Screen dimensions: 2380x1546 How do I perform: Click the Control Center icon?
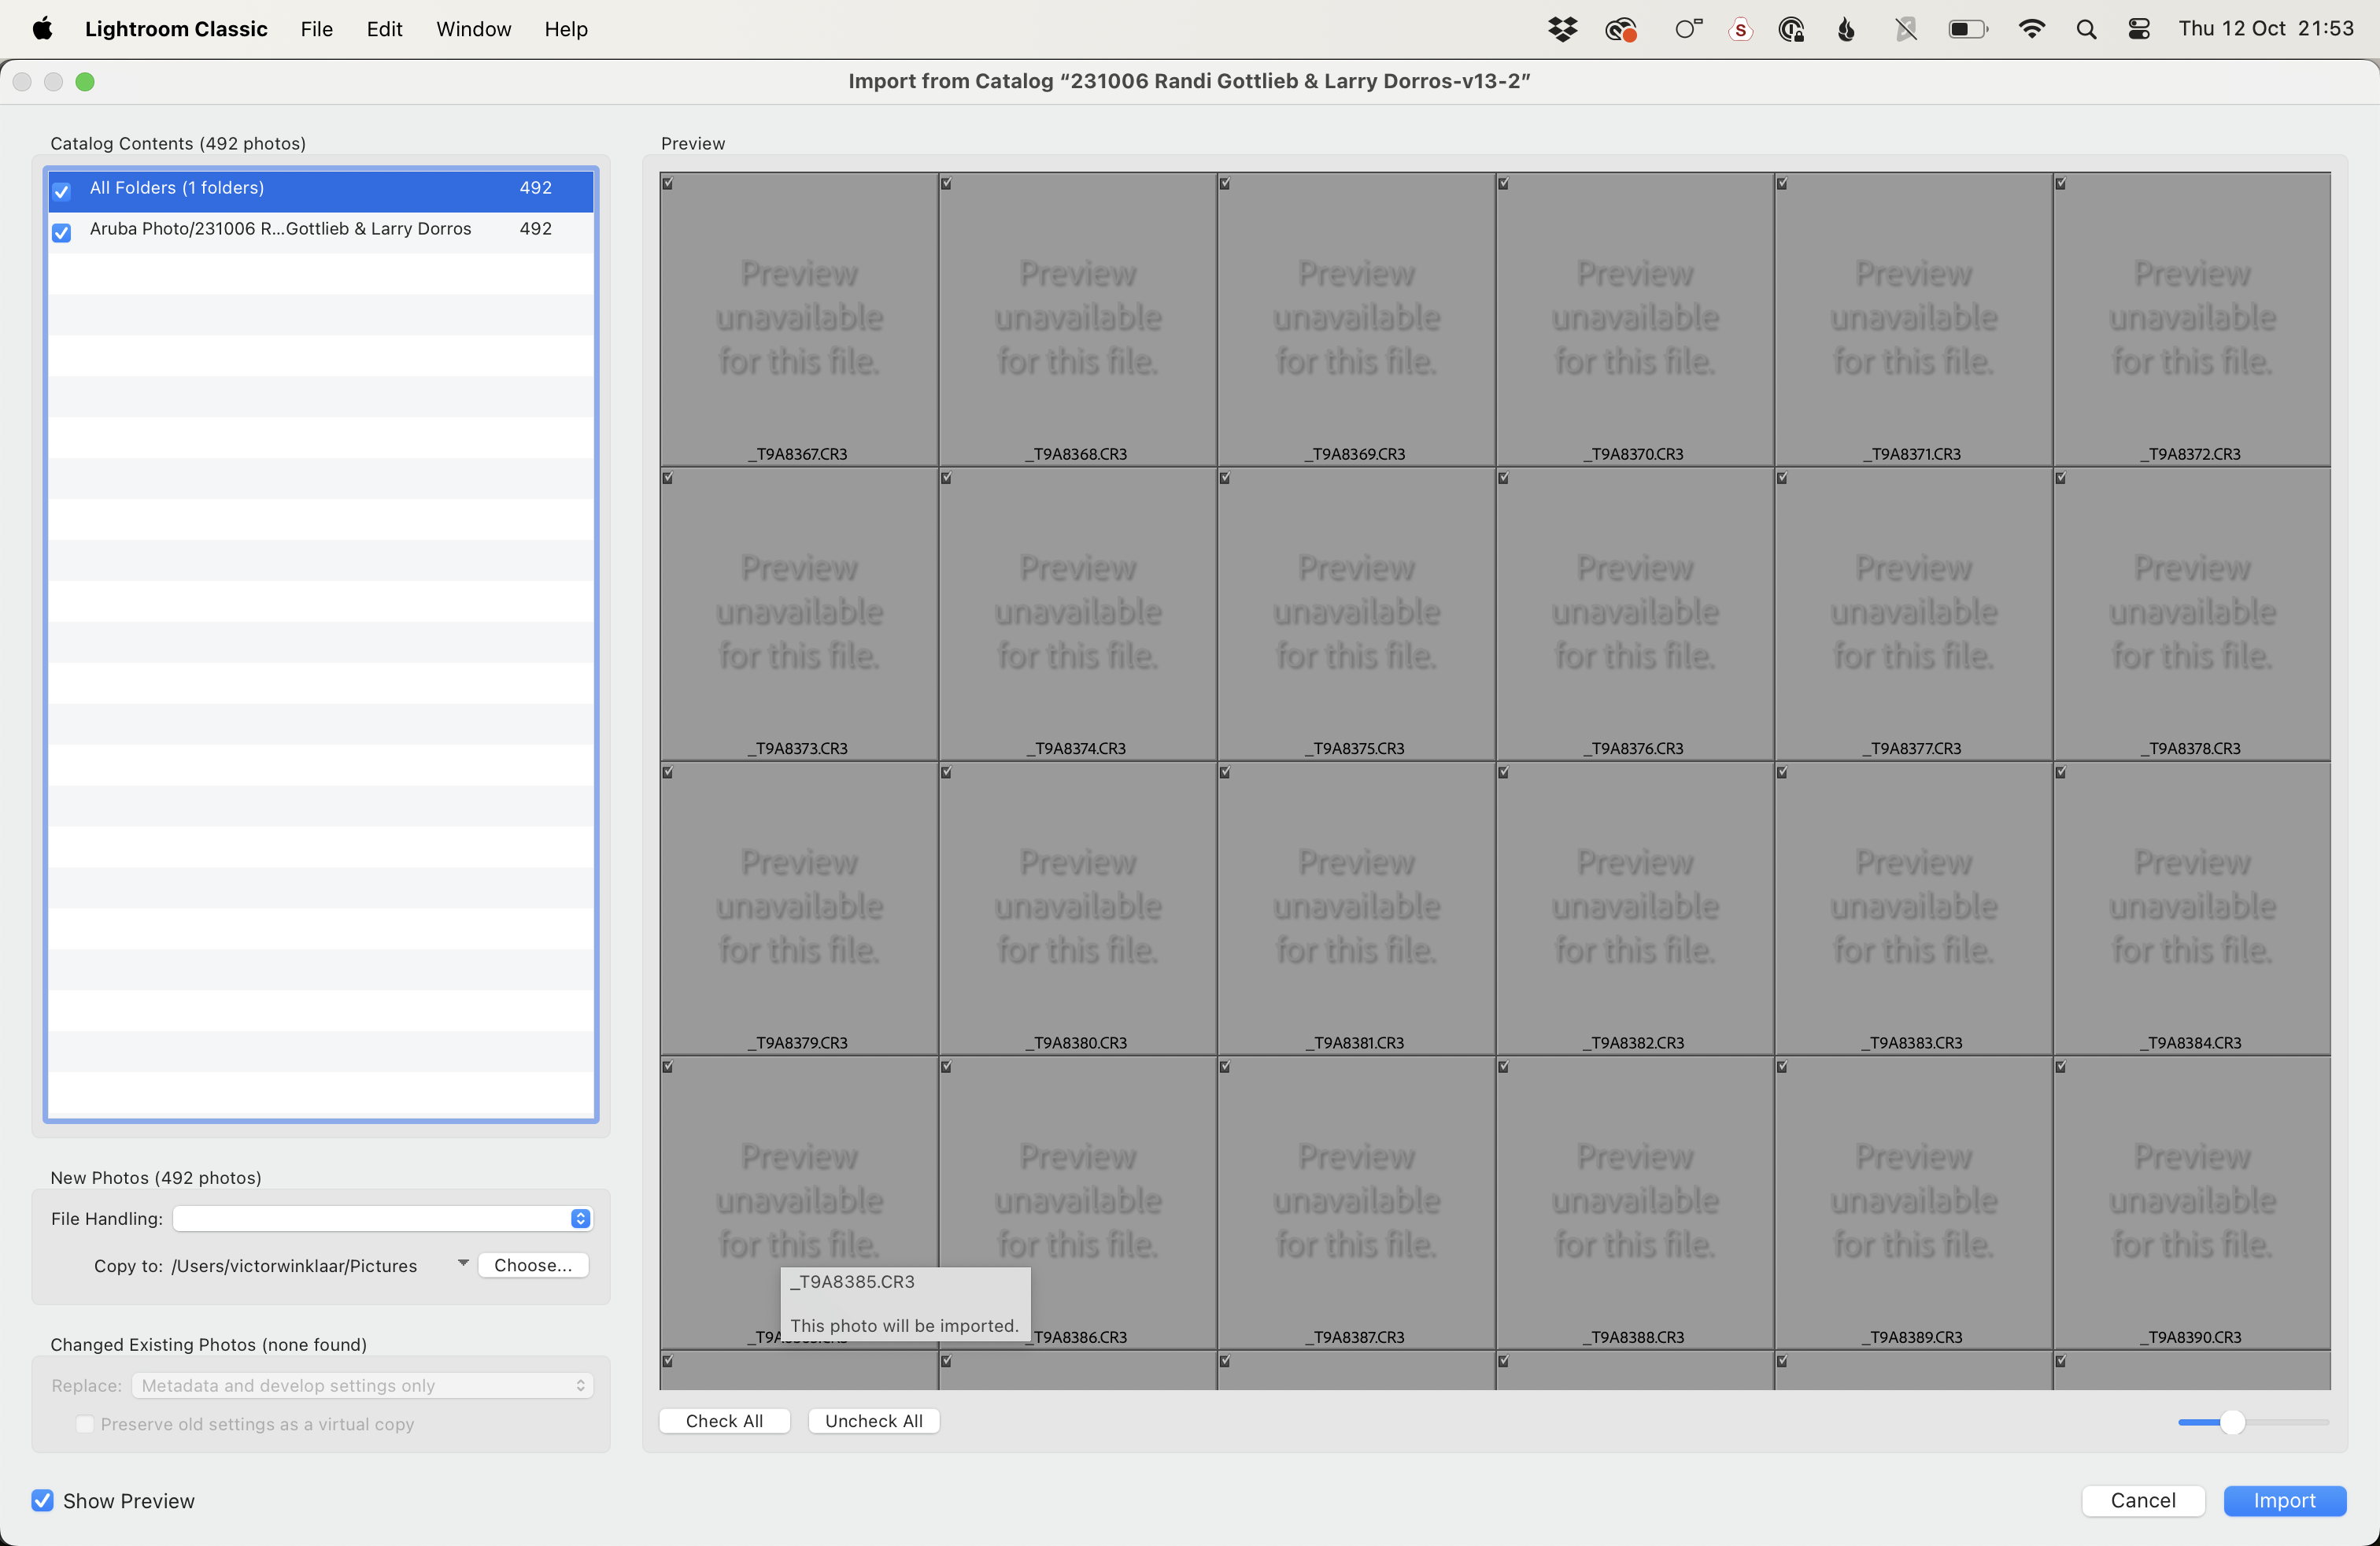click(2140, 29)
